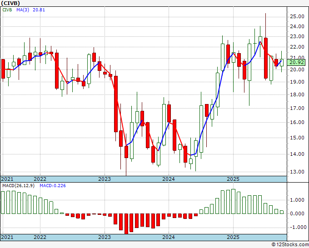Click the 23.00 price axis label
Screen dimensions: 309x248
click(x=297, y=36)
